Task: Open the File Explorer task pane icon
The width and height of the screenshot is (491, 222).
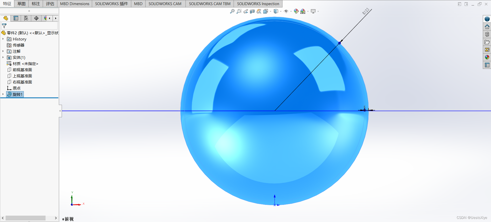Action: pos(487,42)
